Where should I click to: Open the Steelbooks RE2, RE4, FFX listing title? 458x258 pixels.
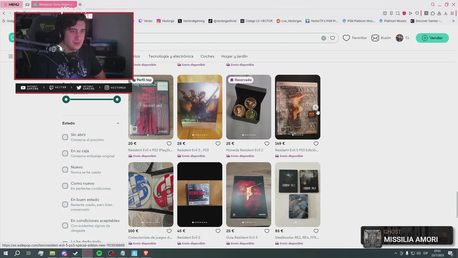(297, 238)
